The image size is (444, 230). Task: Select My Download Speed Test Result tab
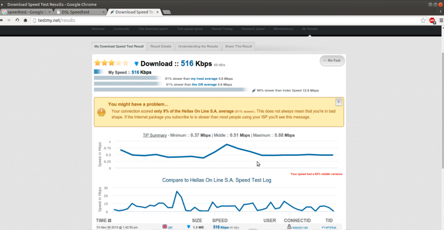pos(119,47)
